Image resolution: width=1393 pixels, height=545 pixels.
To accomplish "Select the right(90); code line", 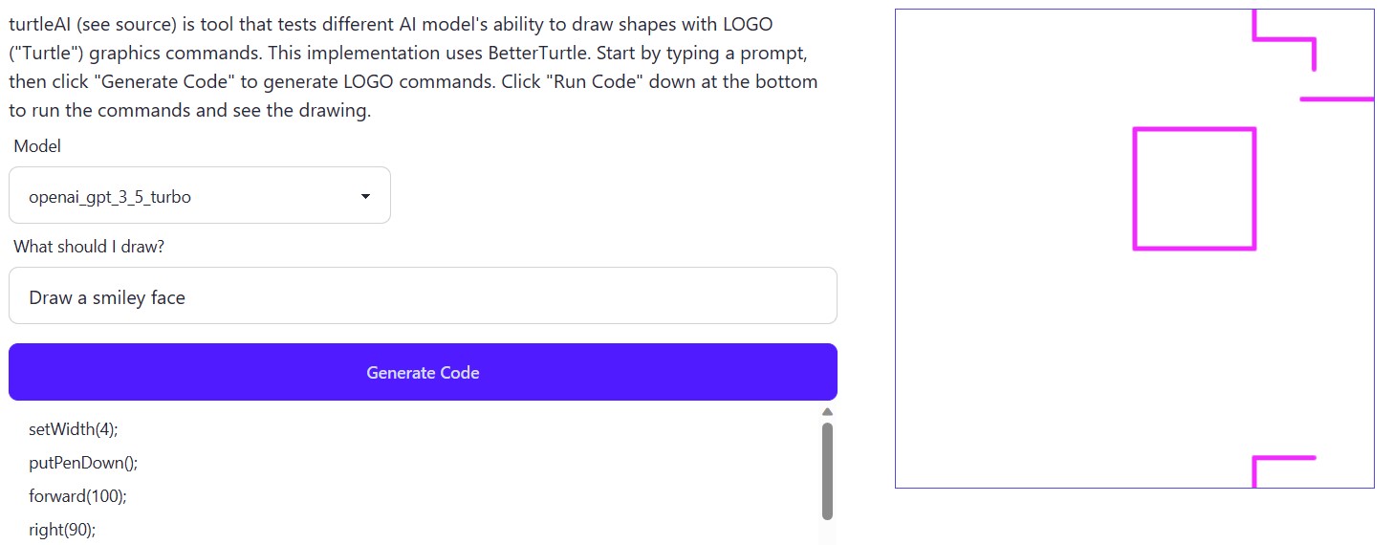I will pyautogui.click(x=62, y=530).
